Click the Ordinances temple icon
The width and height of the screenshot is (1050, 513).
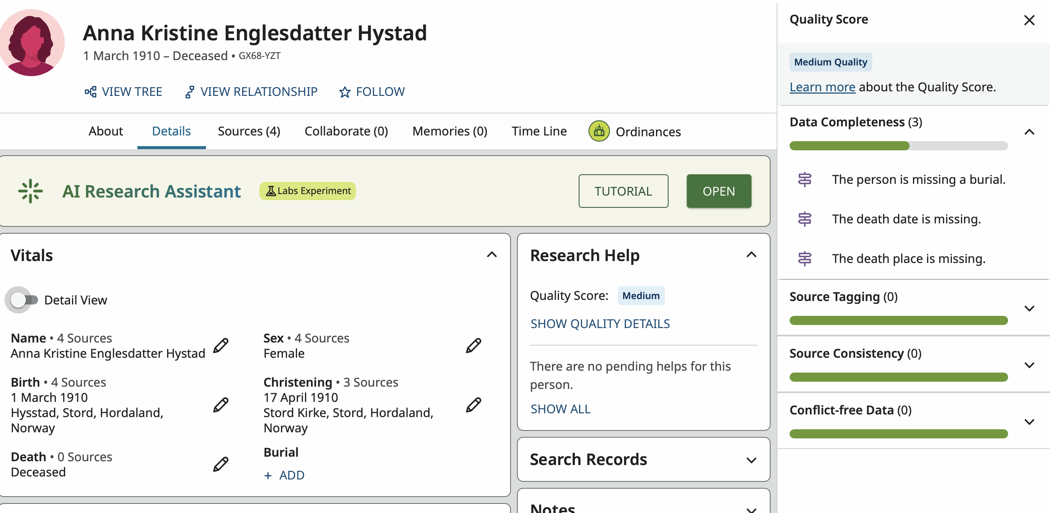pos(599,131)
